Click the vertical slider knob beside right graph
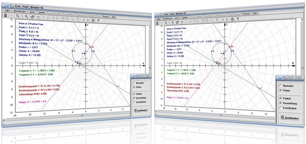Screen dimensions: 306x144 coord(302,68)
